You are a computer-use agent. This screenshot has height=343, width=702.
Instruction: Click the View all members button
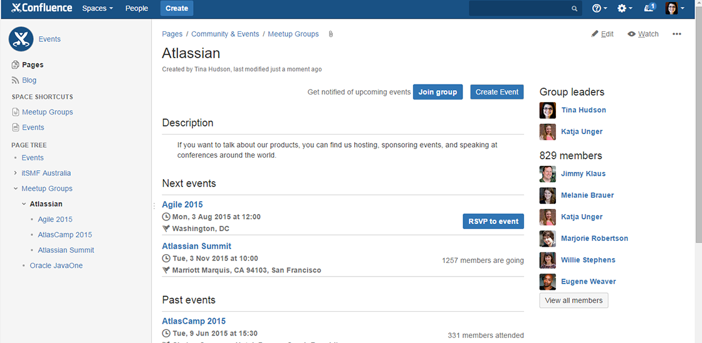[574, 300]
